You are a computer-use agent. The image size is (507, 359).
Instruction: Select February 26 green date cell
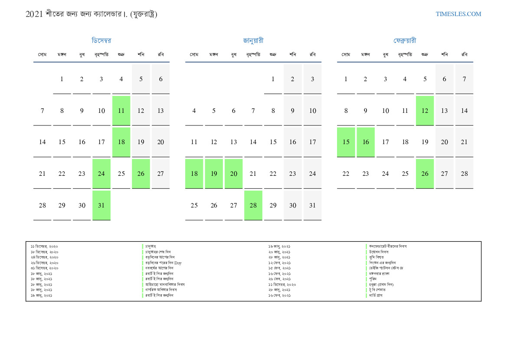pos(425,174)
